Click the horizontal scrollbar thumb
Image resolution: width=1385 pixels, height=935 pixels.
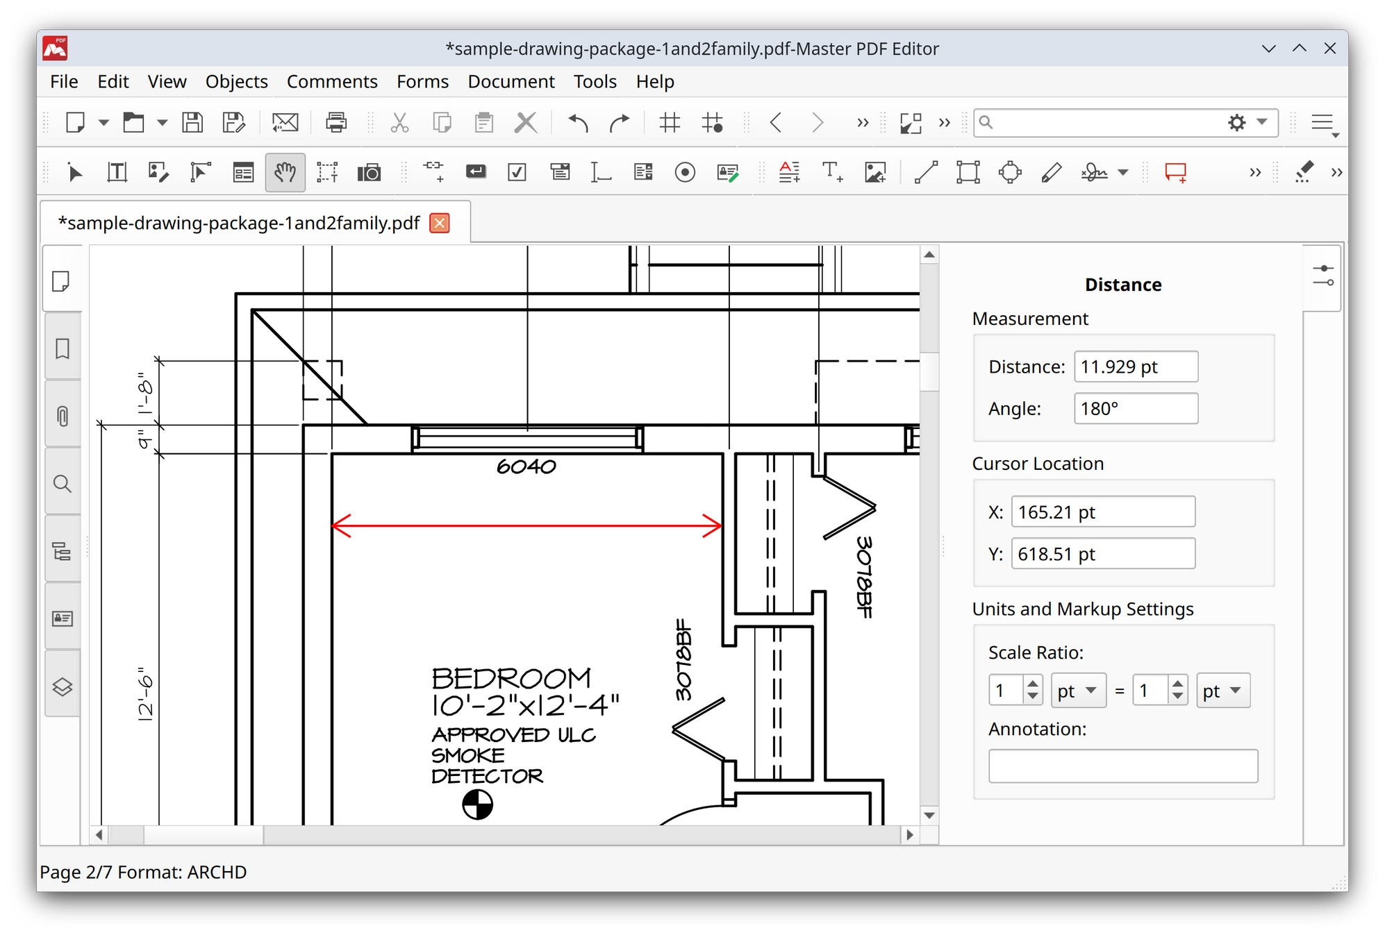(x=204, y=835)
